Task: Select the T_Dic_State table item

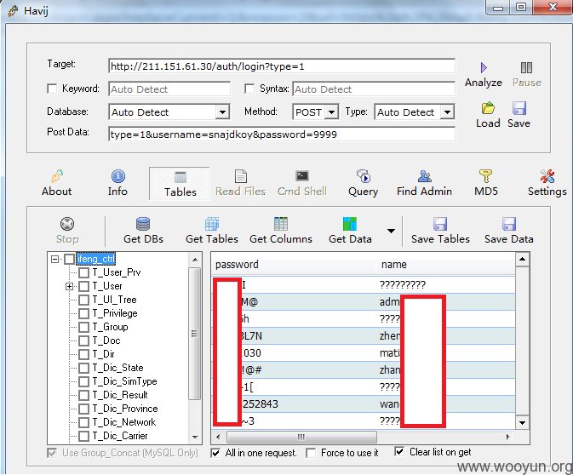Action: coord(117,368)
